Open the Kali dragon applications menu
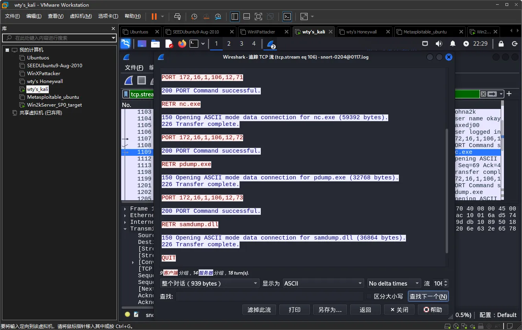 (125, 44)
